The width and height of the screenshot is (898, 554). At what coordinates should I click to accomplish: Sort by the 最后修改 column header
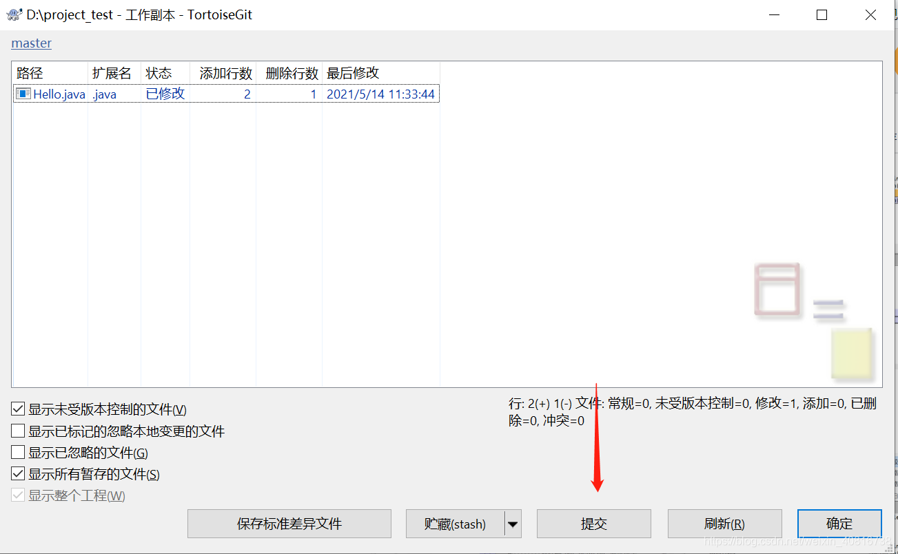coord(353,73)
